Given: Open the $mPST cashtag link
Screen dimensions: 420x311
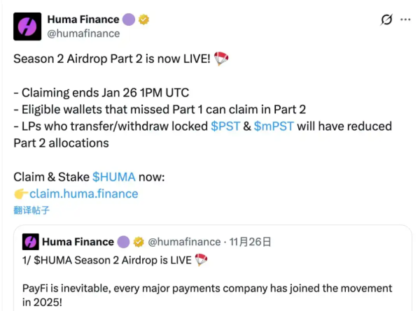Looking at the screenshot, I should tap(272, 126).
